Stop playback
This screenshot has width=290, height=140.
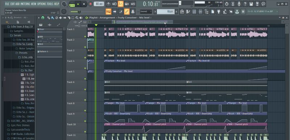[84, 4]
